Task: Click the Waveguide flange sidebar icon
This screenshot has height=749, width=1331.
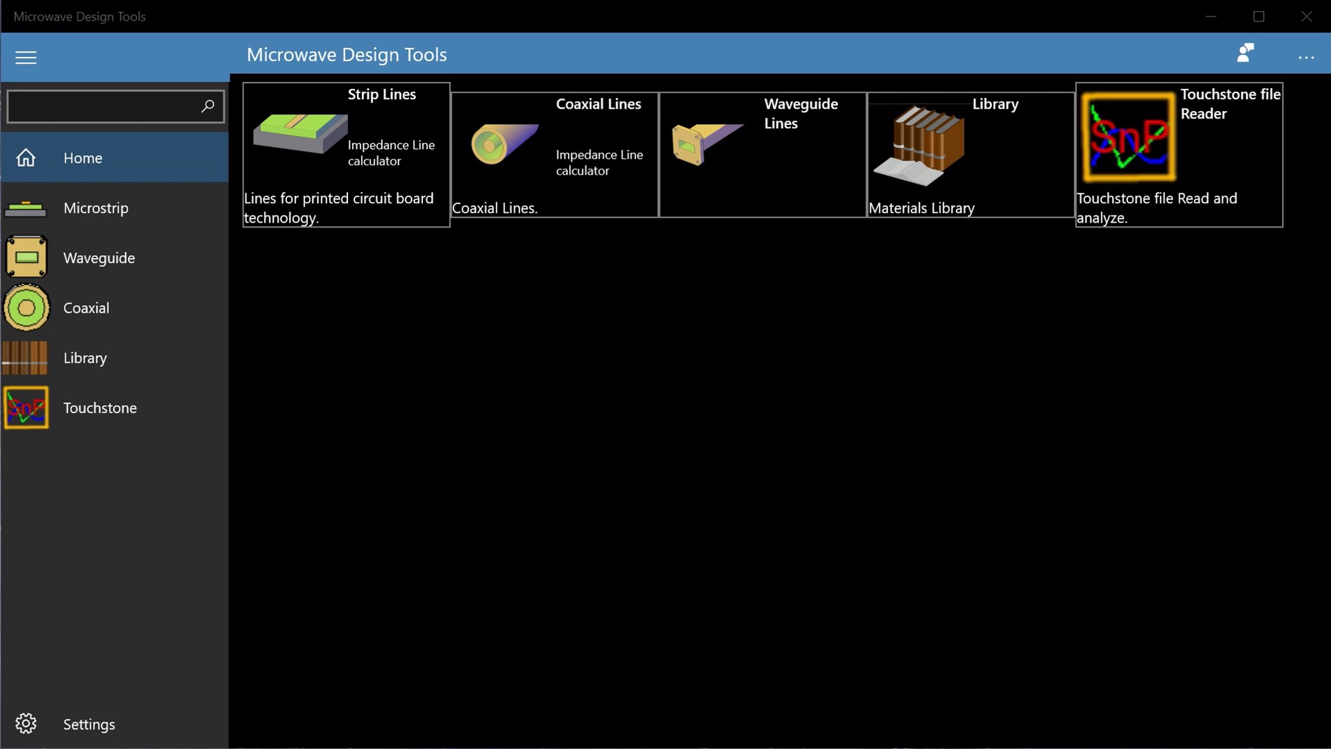Action: pyautogui.click(x=26, y=257)
